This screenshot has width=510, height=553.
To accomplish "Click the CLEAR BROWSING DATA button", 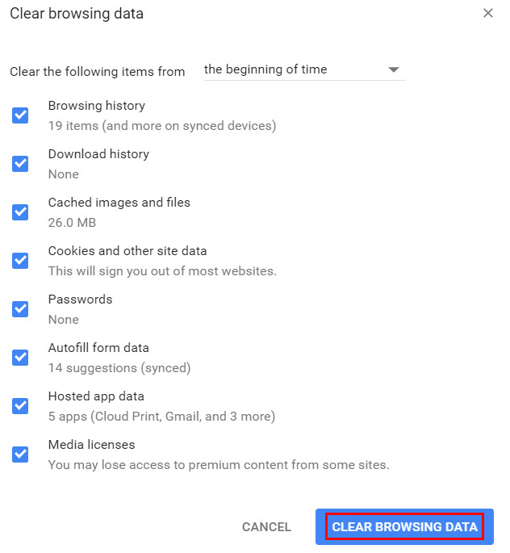I will point(404,526).
